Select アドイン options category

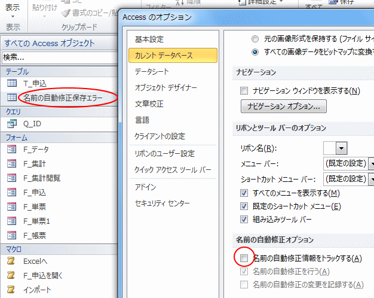pos(173,187)
